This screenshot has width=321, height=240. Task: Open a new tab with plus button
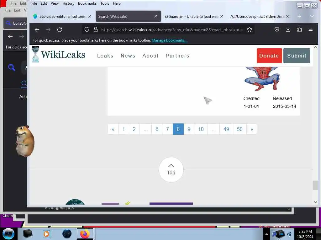[x=299, y=16]
